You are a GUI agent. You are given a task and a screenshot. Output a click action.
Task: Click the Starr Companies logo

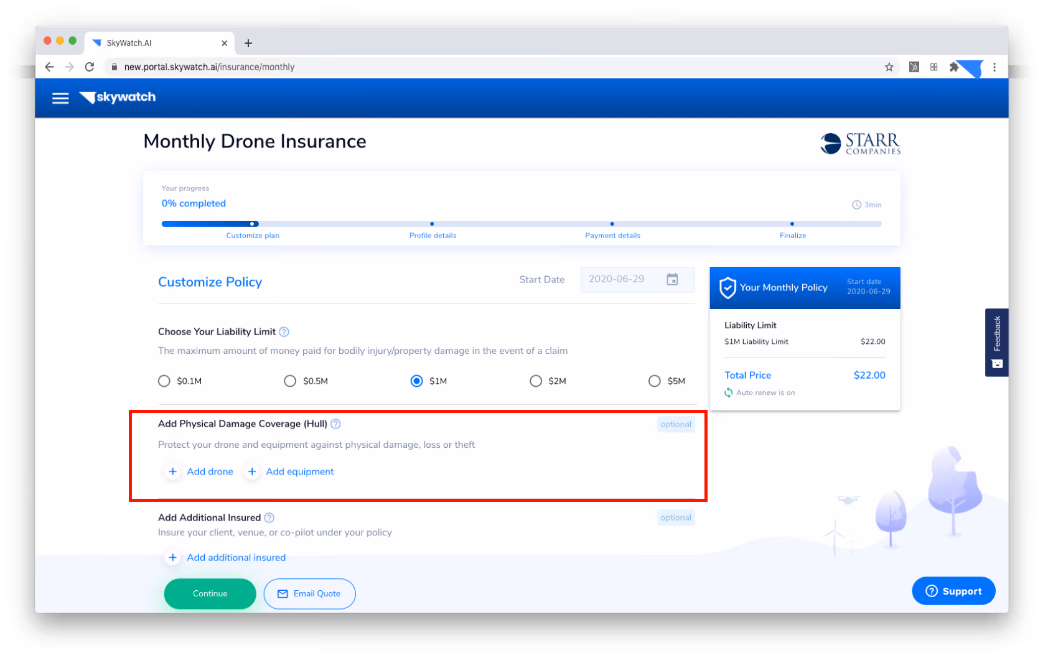pos(860,144)
